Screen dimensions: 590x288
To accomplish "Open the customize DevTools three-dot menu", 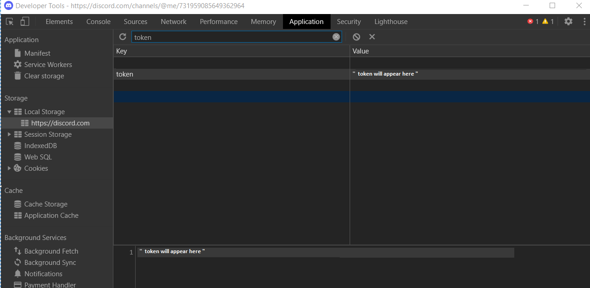I will (x=583, y=21).
